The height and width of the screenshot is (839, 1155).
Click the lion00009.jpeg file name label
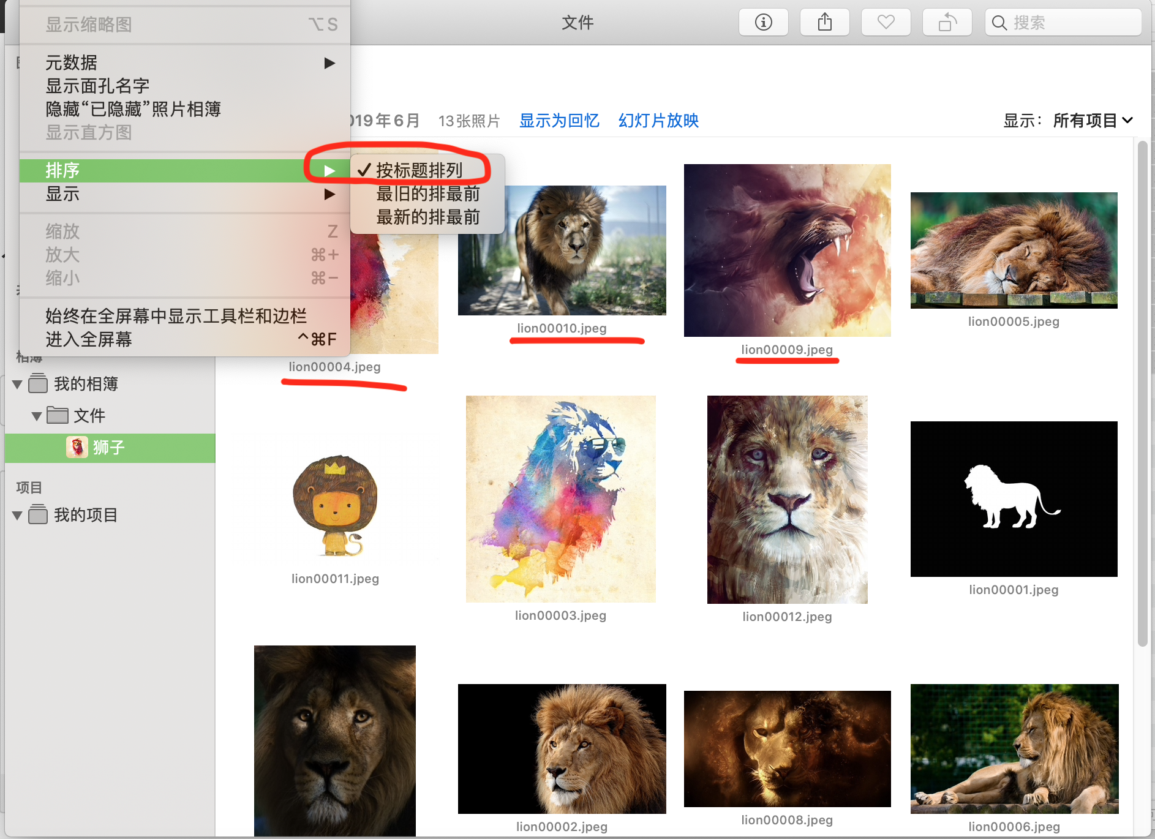coord(788,350)
